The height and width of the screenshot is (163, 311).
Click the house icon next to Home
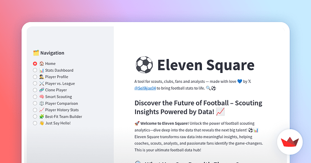41,63
